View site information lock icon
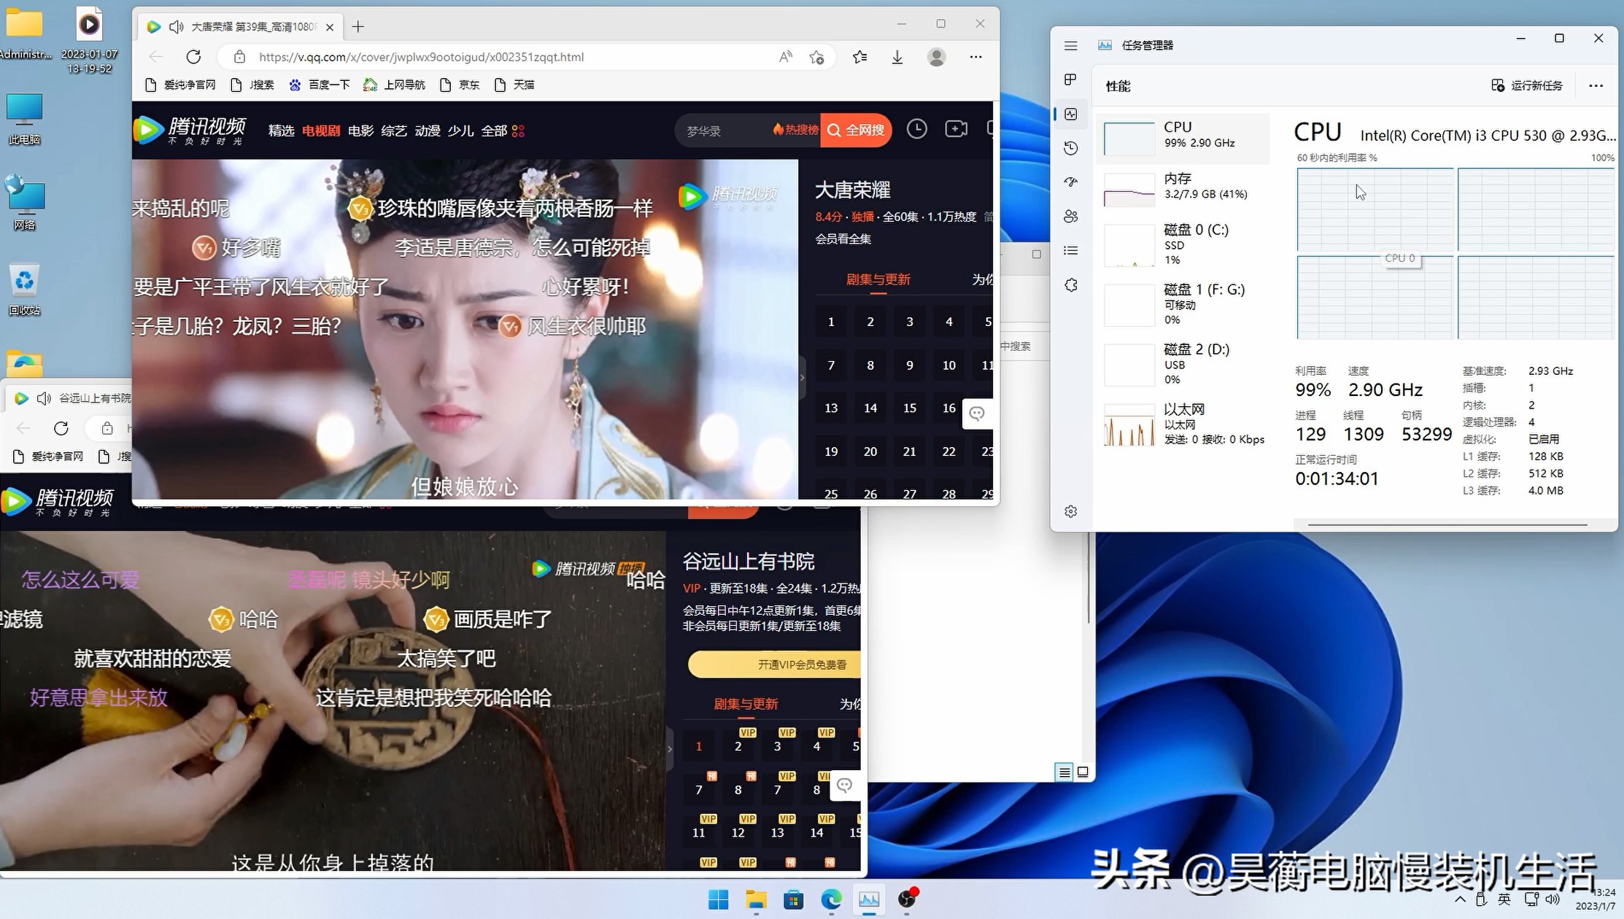This screenshot has width=1624, height=919. coord(239,57)
